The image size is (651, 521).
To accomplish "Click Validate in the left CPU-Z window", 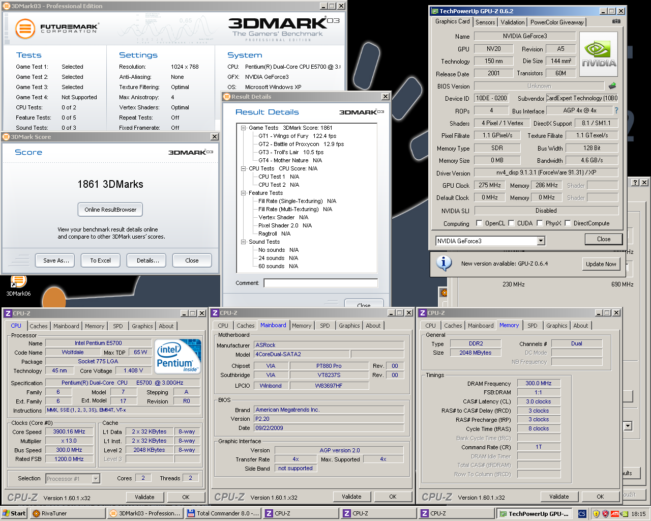I will [144, 497].
